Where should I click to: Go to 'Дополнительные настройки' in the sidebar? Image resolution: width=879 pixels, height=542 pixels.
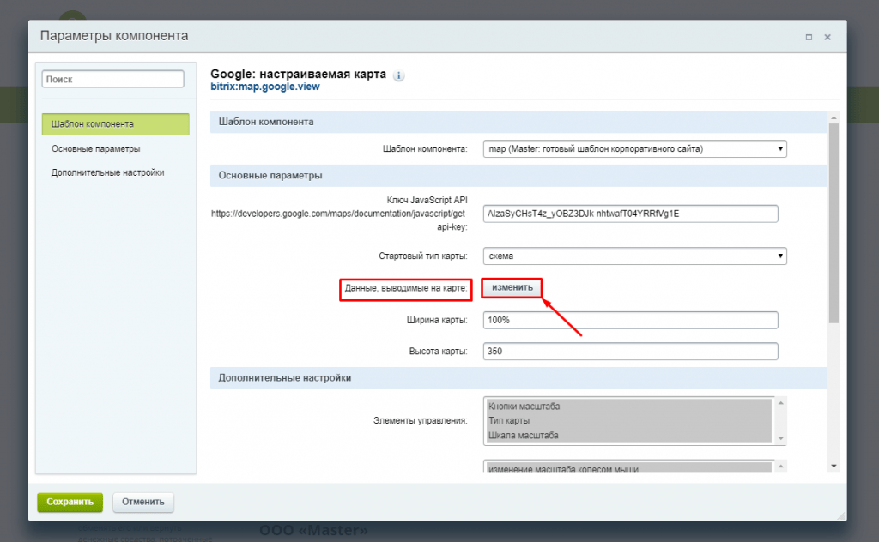point(107,172)
